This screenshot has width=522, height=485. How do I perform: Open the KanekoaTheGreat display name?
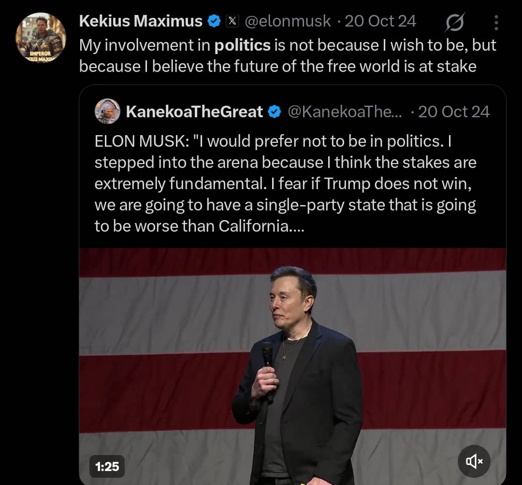(194, 112)
